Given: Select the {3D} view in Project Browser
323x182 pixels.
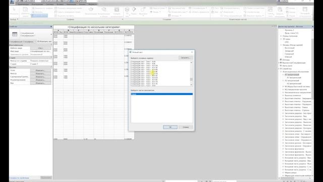Looking at the screenshot, I should 287,42.
